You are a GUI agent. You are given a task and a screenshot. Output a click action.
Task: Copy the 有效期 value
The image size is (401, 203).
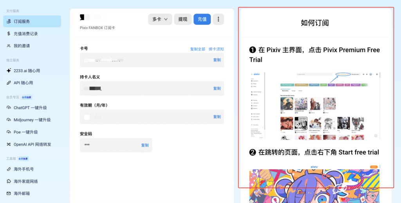point(217,117)
